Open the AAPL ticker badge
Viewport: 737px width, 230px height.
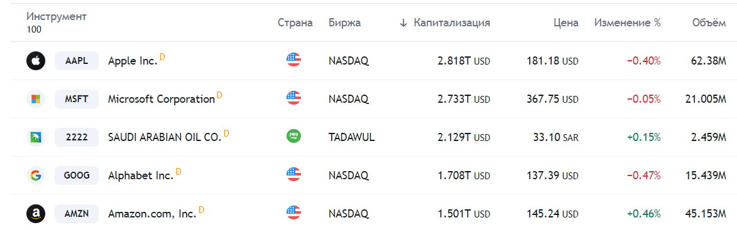point(77,61)
